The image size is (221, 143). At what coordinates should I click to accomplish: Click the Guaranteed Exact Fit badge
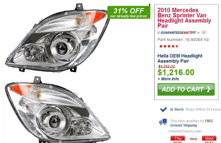pos(179,33)
